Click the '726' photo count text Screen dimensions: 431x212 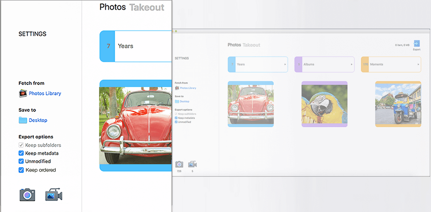pos(179,171)
